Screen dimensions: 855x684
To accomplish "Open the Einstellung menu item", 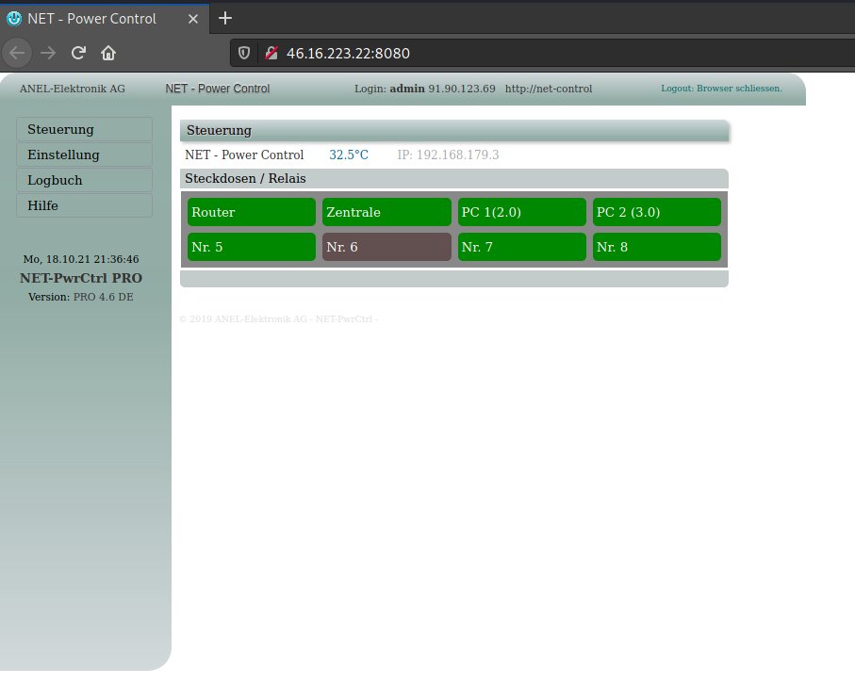I will point(85,155).
